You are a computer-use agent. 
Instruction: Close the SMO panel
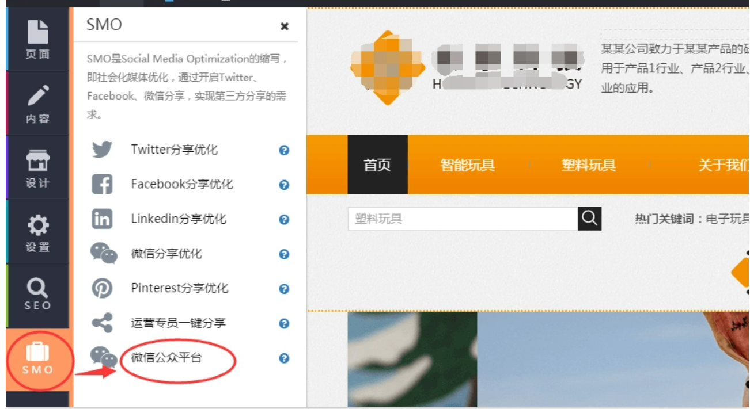284,26
